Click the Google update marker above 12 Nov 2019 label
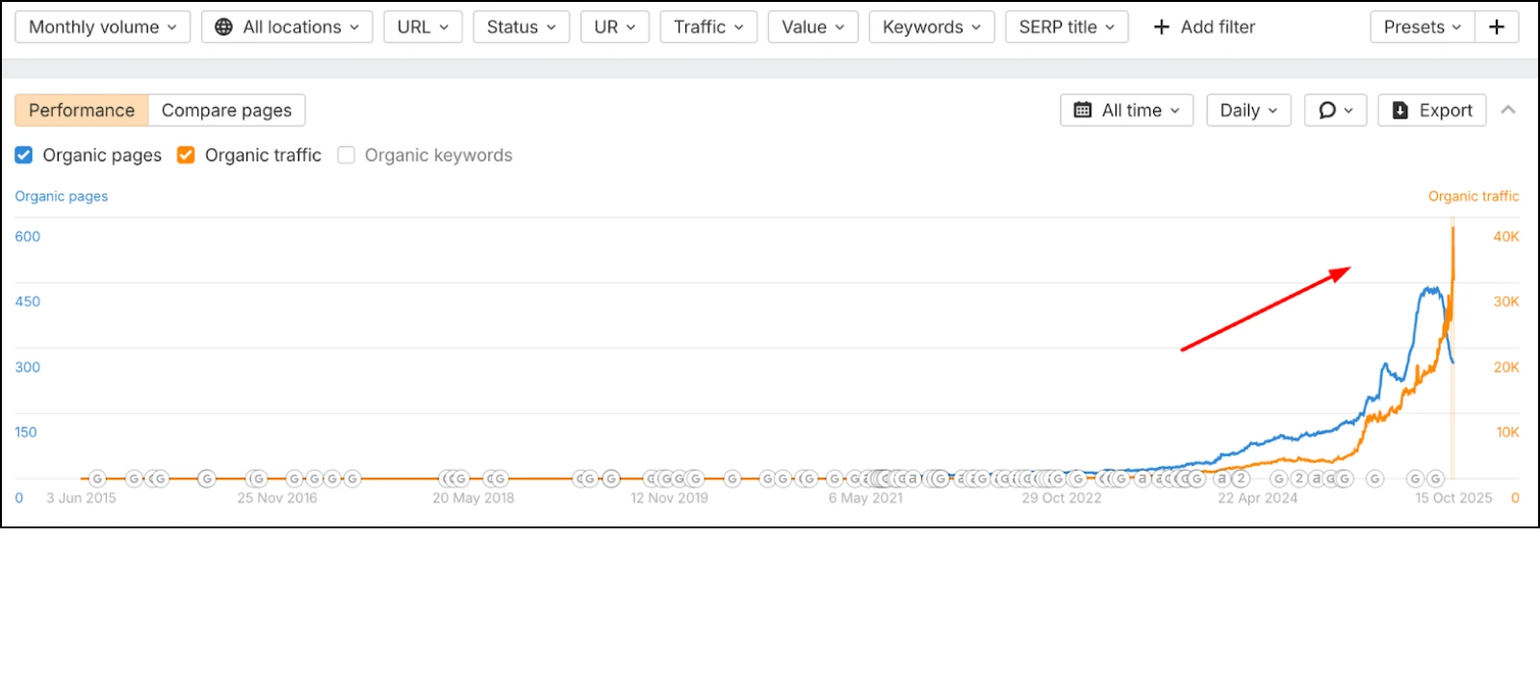Image resolution: width=1540 pixels, height=674 pixels. click(665, 479)
